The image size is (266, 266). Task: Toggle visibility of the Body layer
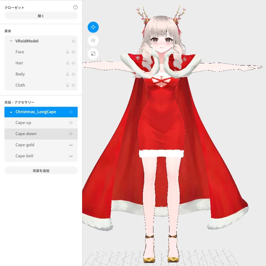(73, 74)
